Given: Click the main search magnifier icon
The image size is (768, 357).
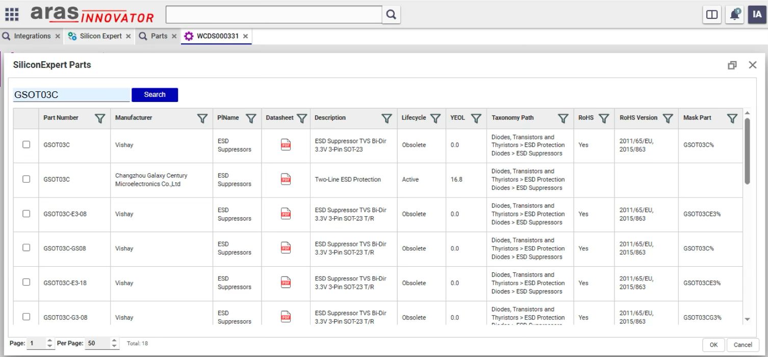Looking at the screenshot, I should click(391, 15).
